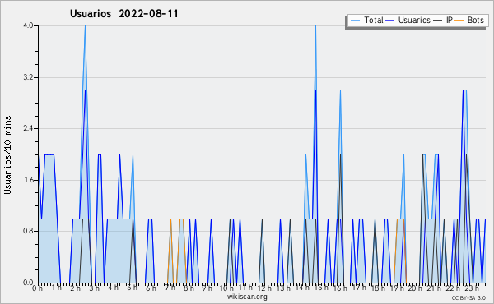Click the '11 h' x-axis label
The height and width of the screenshot is (304, 494).
(x=245, y=288)
